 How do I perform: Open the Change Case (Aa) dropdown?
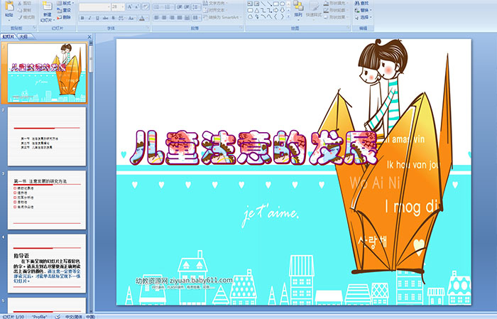131,18
